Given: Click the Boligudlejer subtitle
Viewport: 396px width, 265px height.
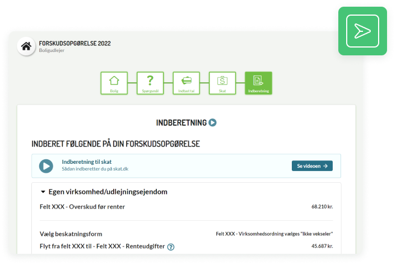Looking at the screenshot, I should click(x=52, y=50).
